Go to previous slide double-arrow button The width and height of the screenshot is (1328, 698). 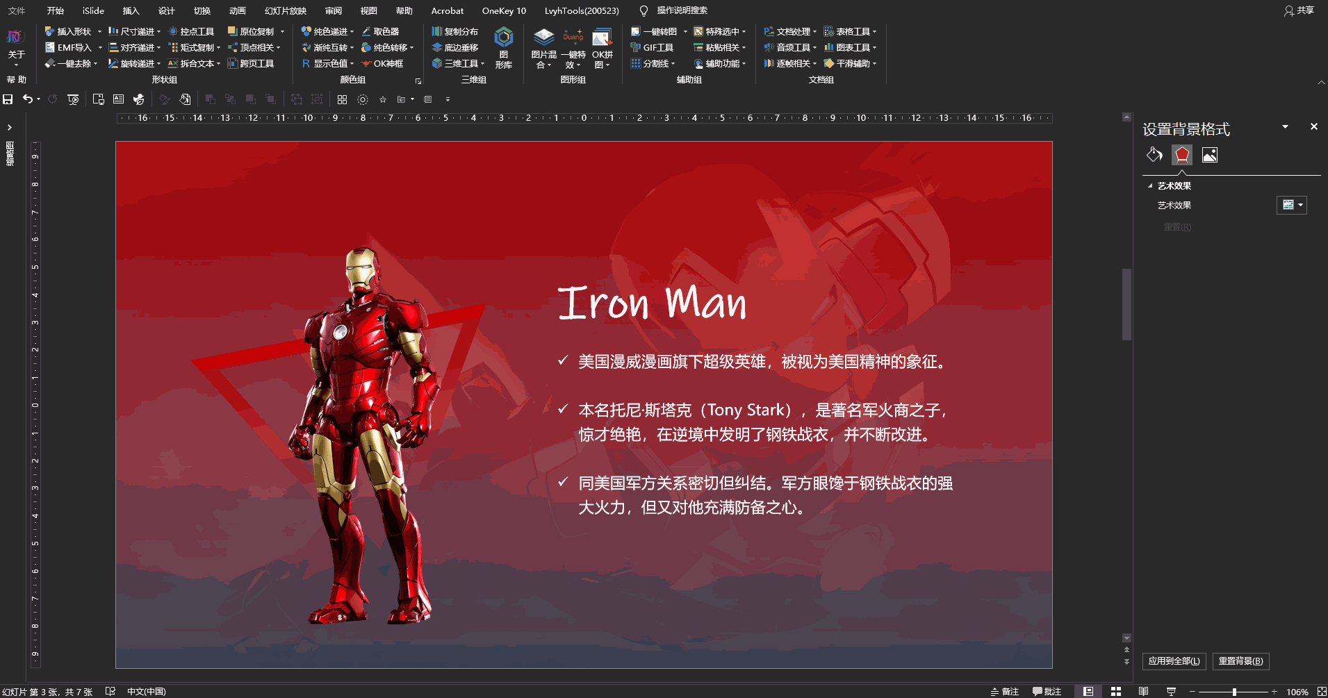1126,650
